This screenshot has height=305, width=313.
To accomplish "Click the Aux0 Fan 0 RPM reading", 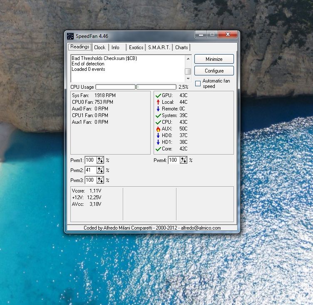I will [90, 109].
